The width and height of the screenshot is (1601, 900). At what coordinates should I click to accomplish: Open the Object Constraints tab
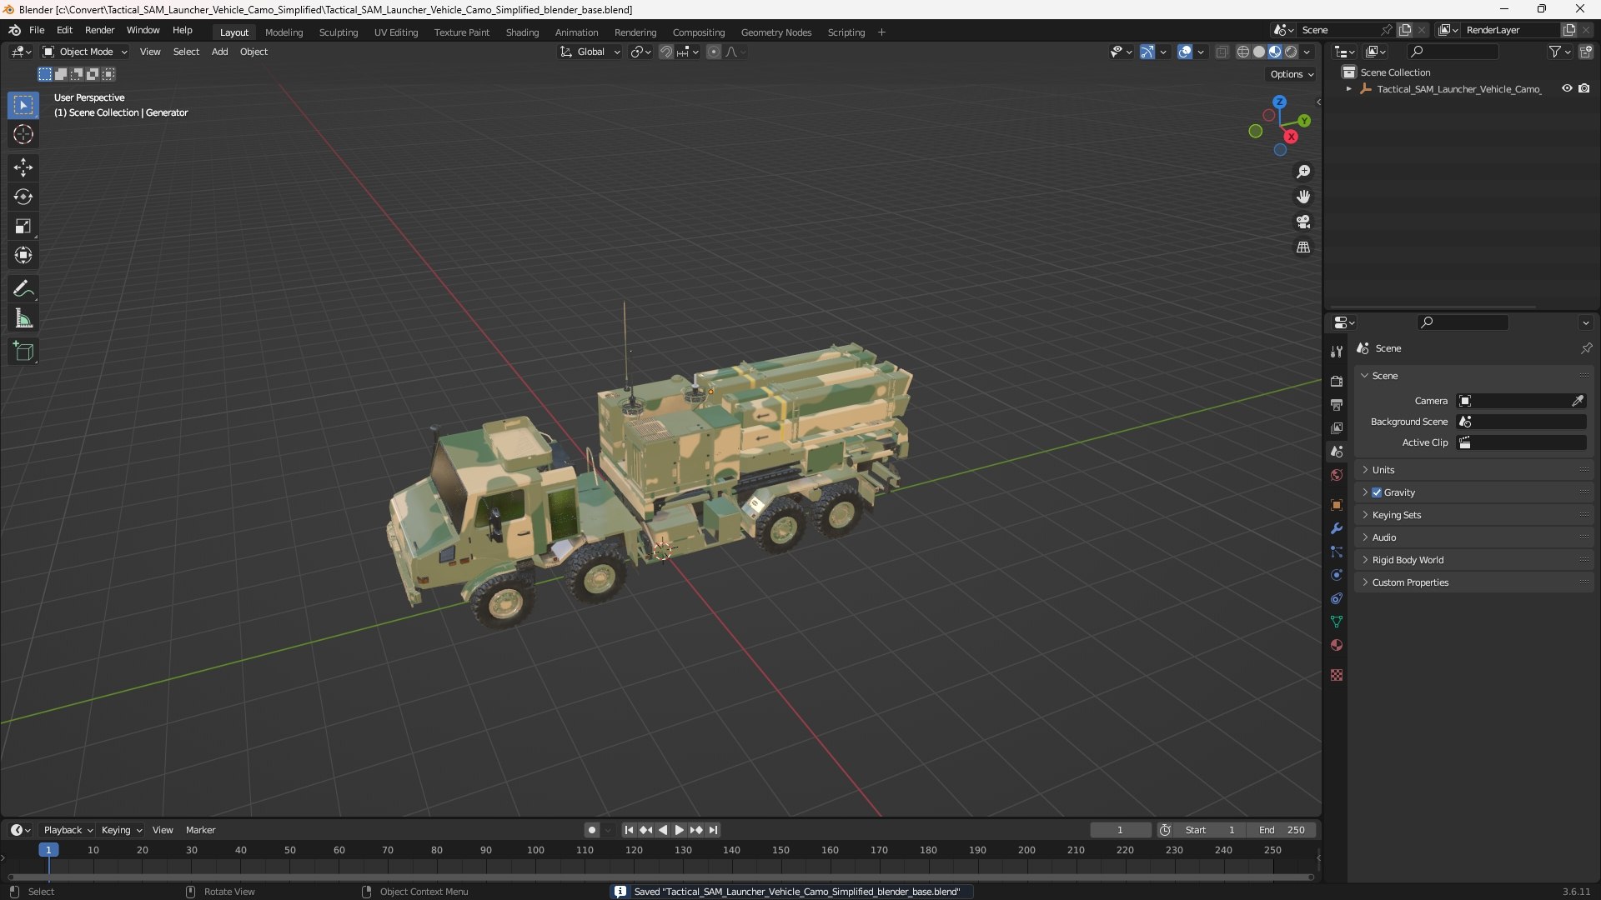[x=1337, y=598]
